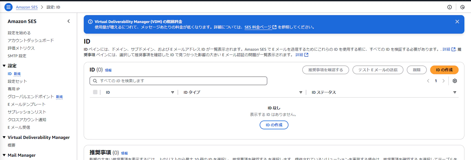Sort by ID タイプ column arrow
The width and height of the screenshot is (471, 160).
pyautogui.click(x=301, y=92)
